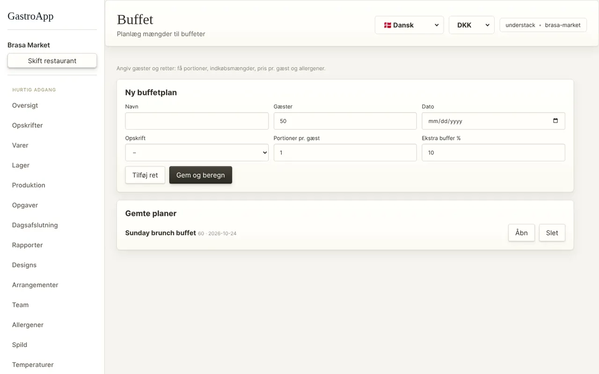The height and width of the screenshot is (374, 599).
Task: Click the Skift restaurant button
Action: click(52, 61)
